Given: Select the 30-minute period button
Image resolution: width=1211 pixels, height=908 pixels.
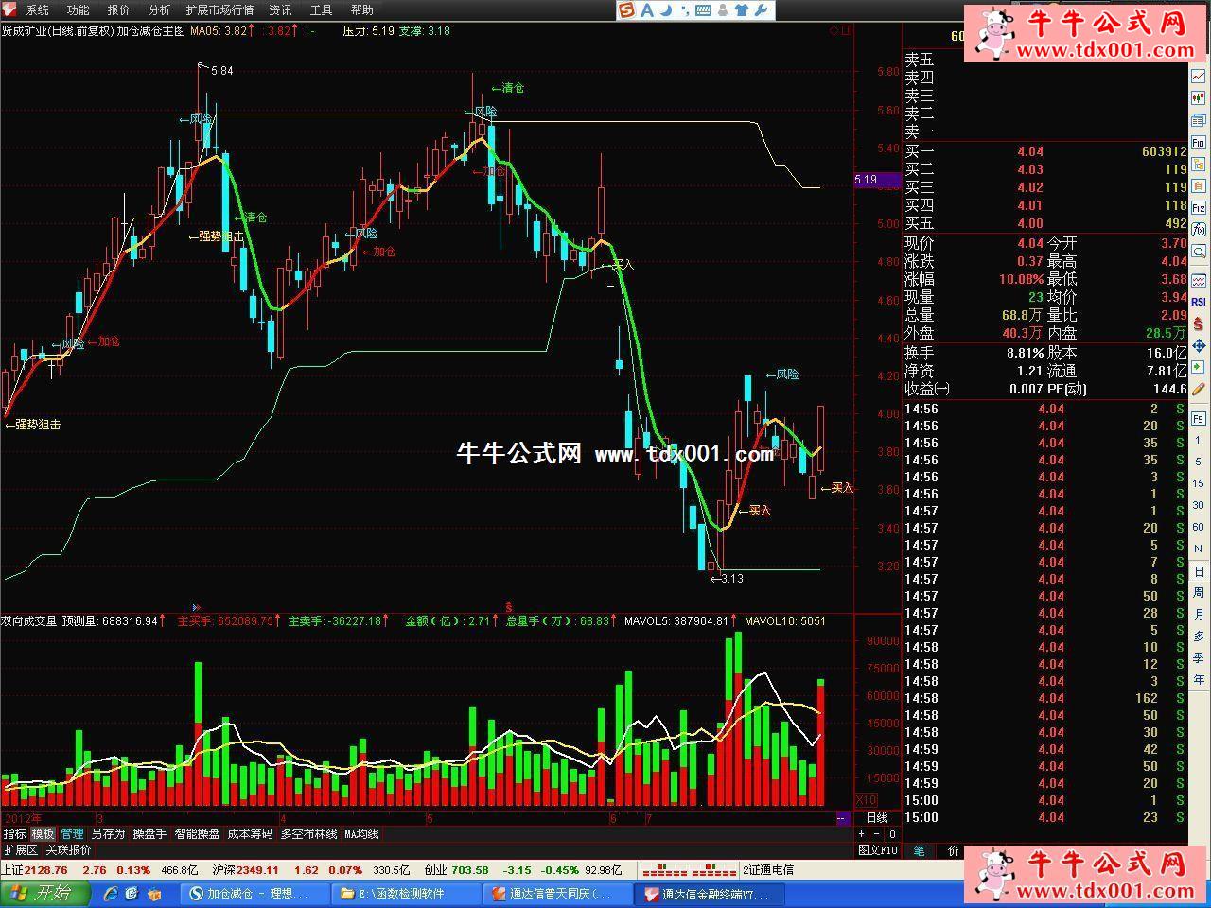Looking at the screenshot, I should (1199, 506).
